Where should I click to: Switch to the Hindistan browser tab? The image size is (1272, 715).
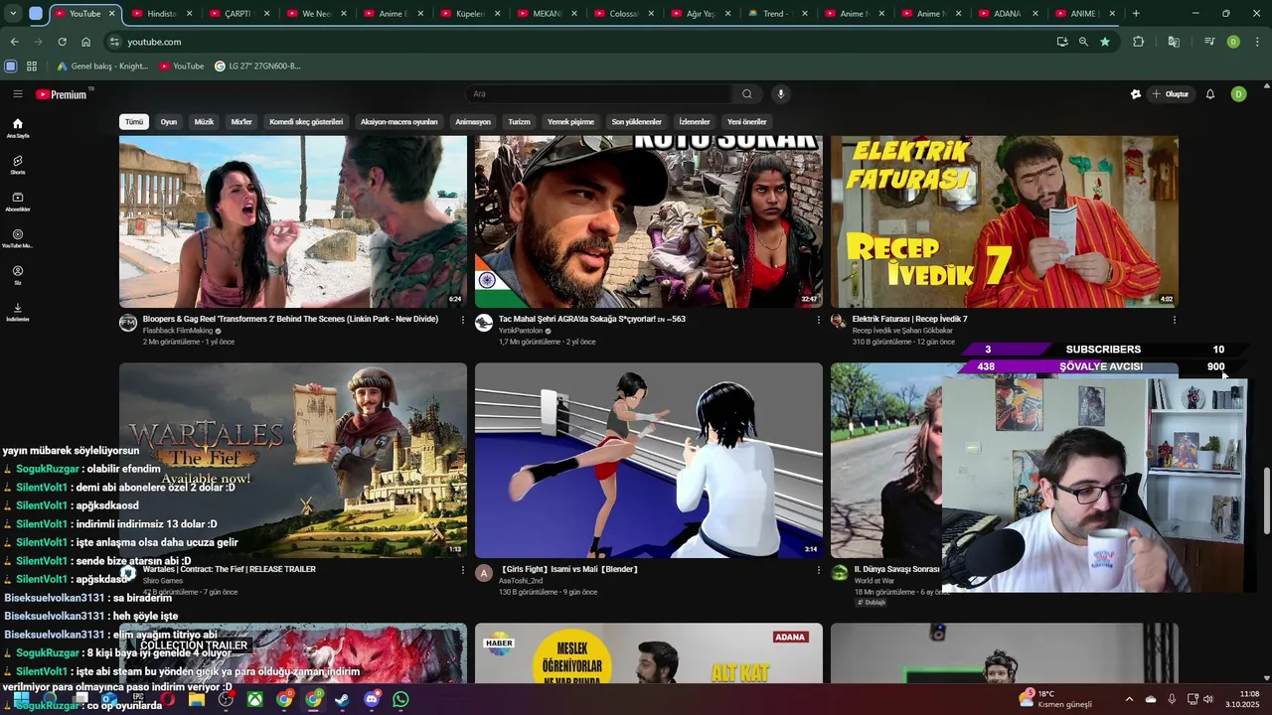(x=159, y=14)
